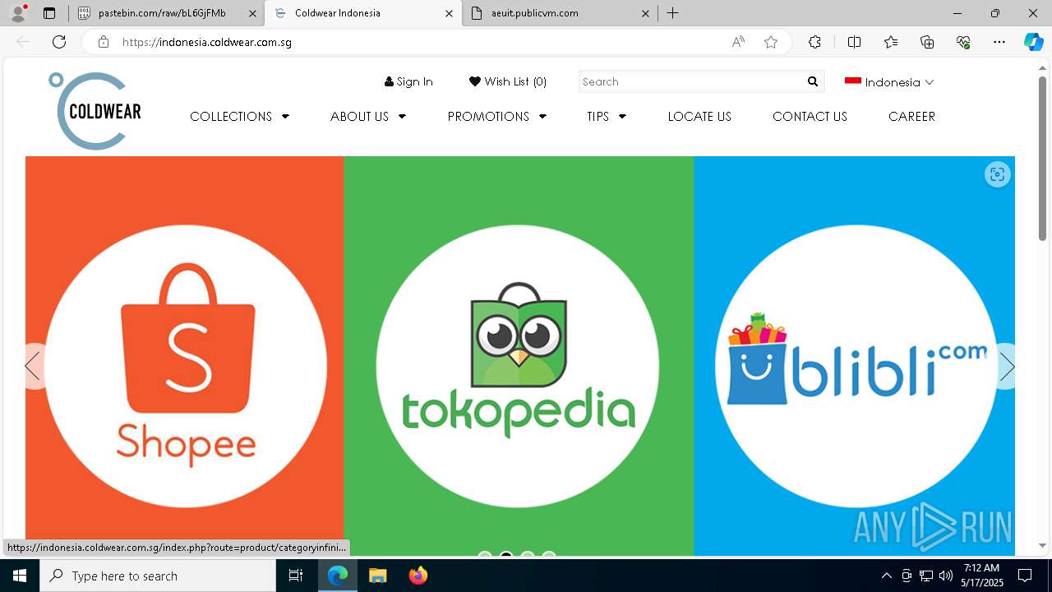Viewport: 1052px width, 592px height.
Task: Click the search magnifier button
Action: (813, 81)
